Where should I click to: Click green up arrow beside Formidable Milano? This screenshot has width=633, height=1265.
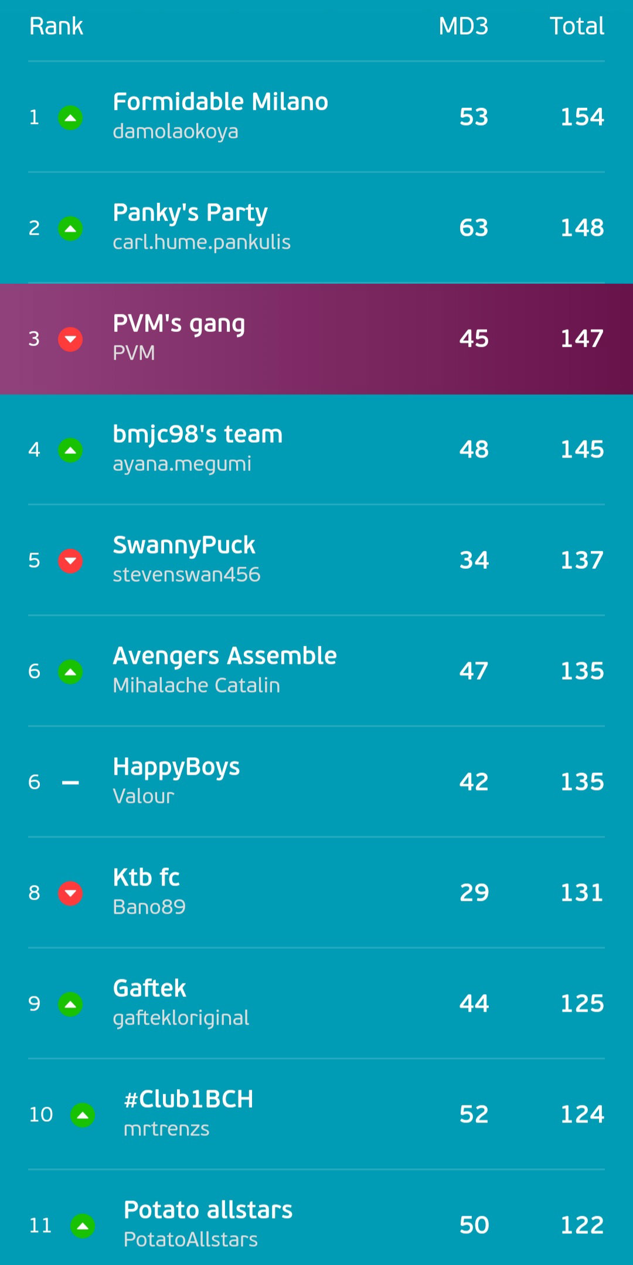point(70,118)
